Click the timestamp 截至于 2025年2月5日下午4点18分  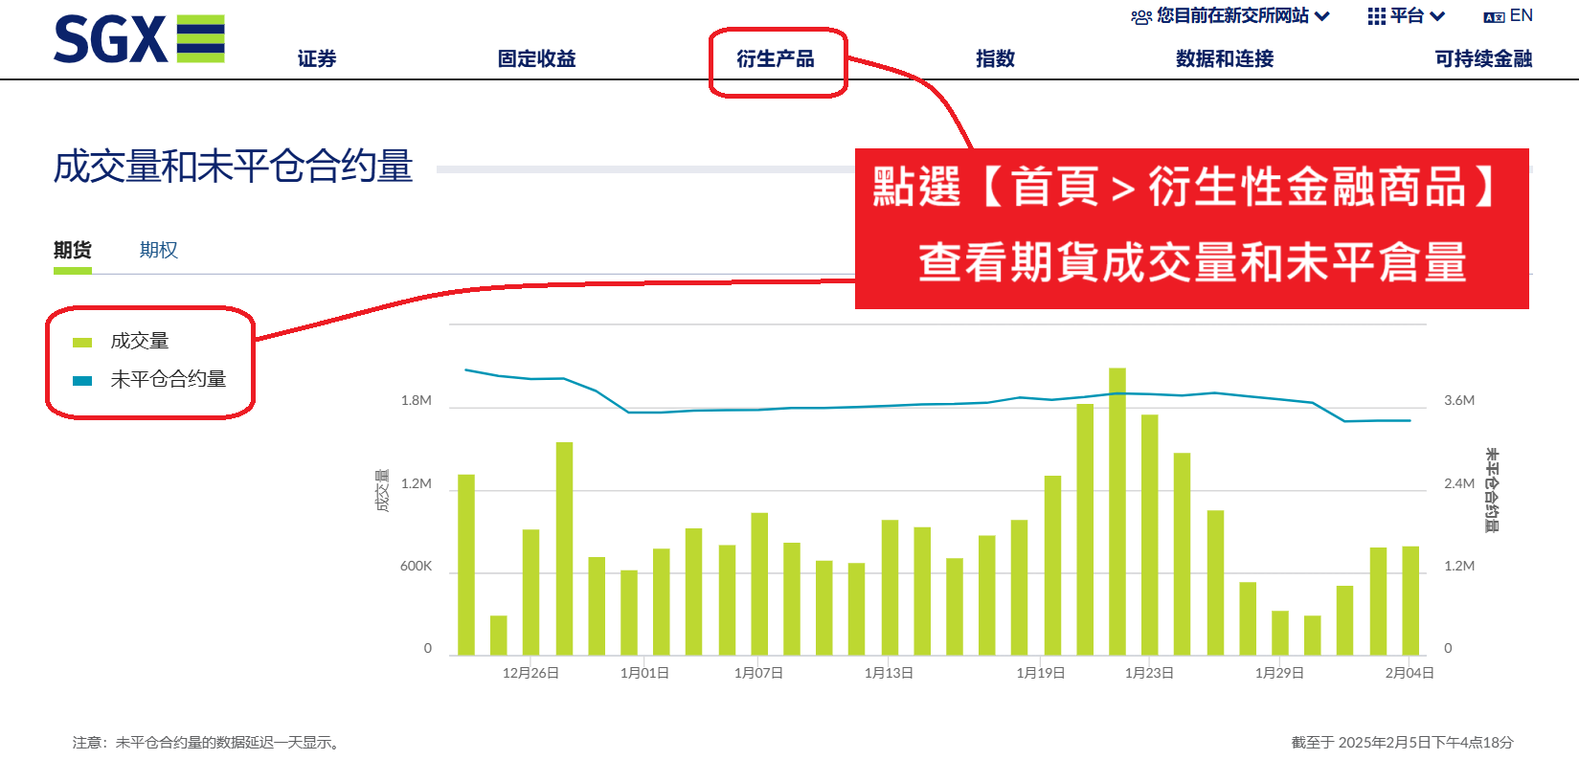click(1403, 743)
